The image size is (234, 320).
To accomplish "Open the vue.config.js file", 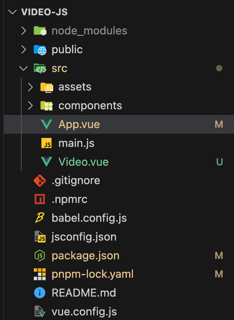I will pyautogui.click(x=84, y=312).
